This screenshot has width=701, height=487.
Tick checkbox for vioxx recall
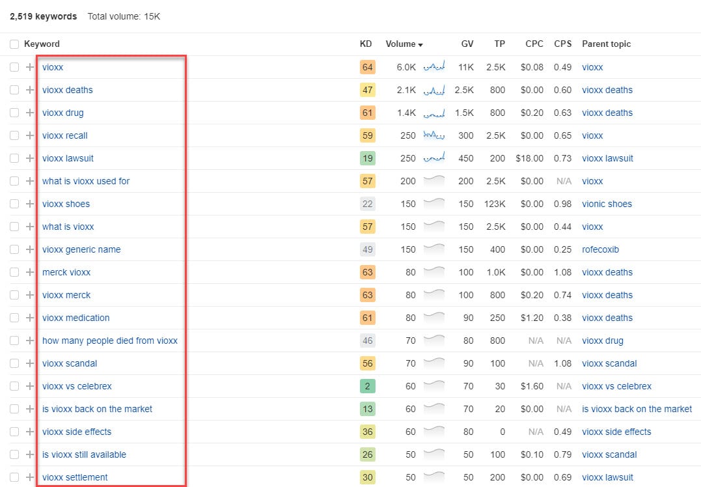14,135
